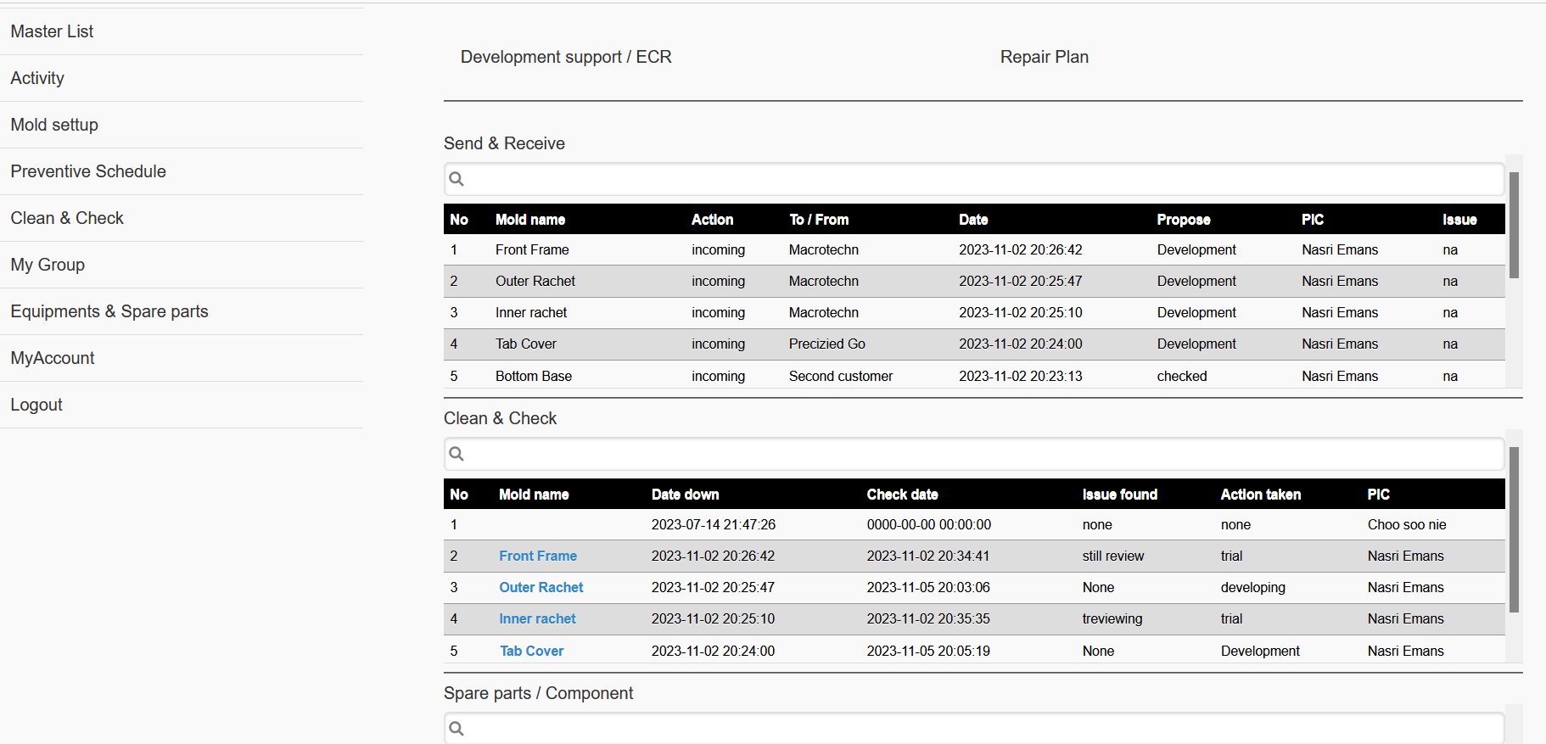The width and height of the screenshot is (1546, 744).
Task: Click the Clean & Check search magnifier icon
Action: click(x=457, y=454)
